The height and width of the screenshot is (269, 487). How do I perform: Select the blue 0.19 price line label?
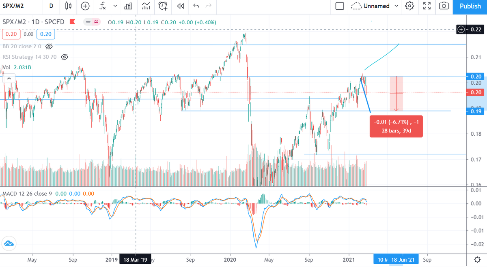tap(475, 111)
